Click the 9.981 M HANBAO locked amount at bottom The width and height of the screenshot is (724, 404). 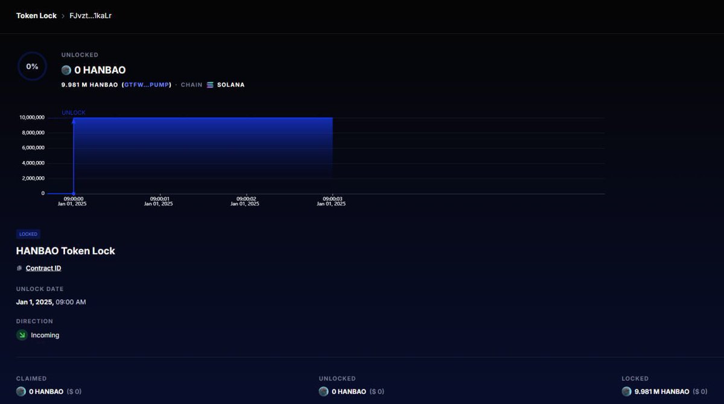(662, 391)
